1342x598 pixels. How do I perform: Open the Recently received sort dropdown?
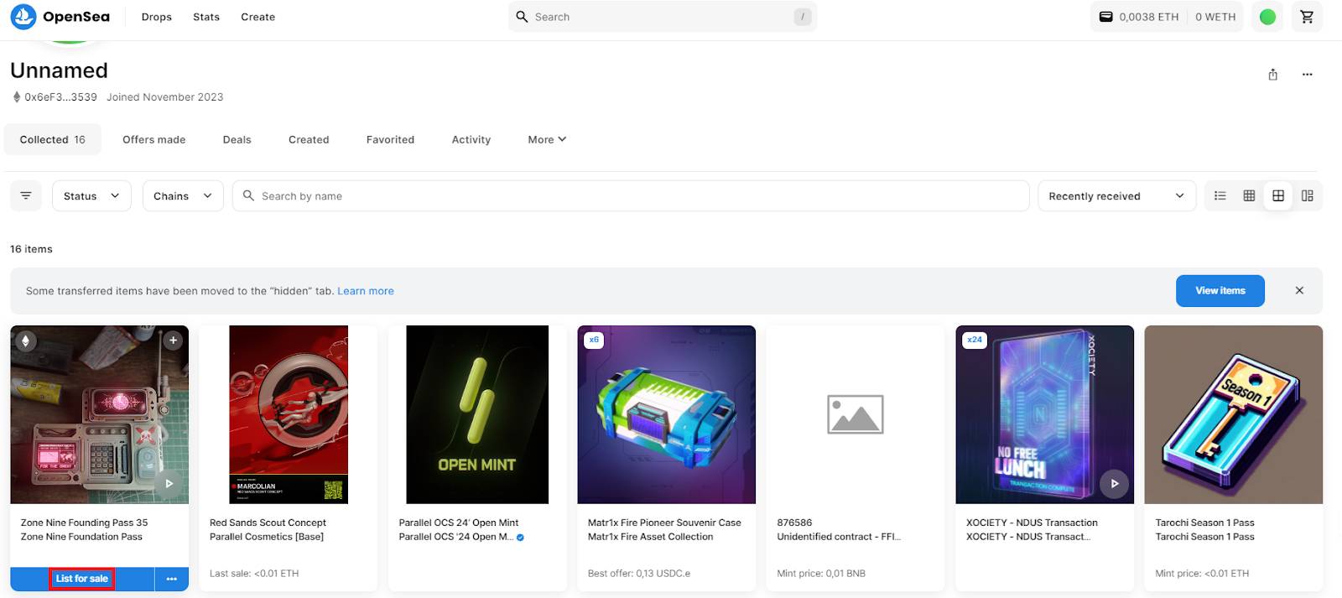1116,195
